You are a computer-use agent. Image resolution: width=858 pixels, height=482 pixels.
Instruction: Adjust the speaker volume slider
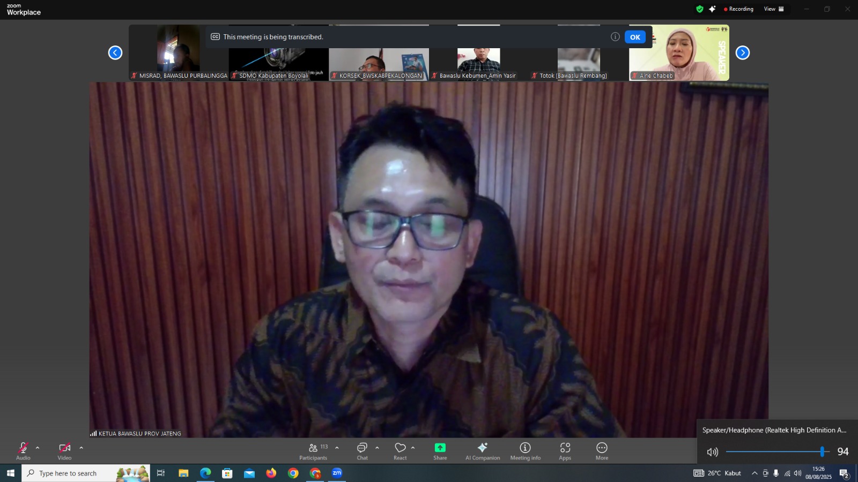tap(822, 451)
